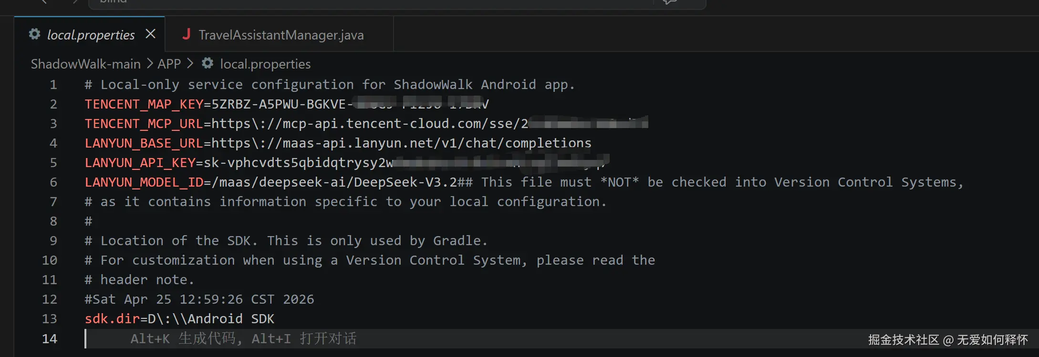Click the command center search box at top
This screenshot has height=357, width=1039.
coord(372,2)
